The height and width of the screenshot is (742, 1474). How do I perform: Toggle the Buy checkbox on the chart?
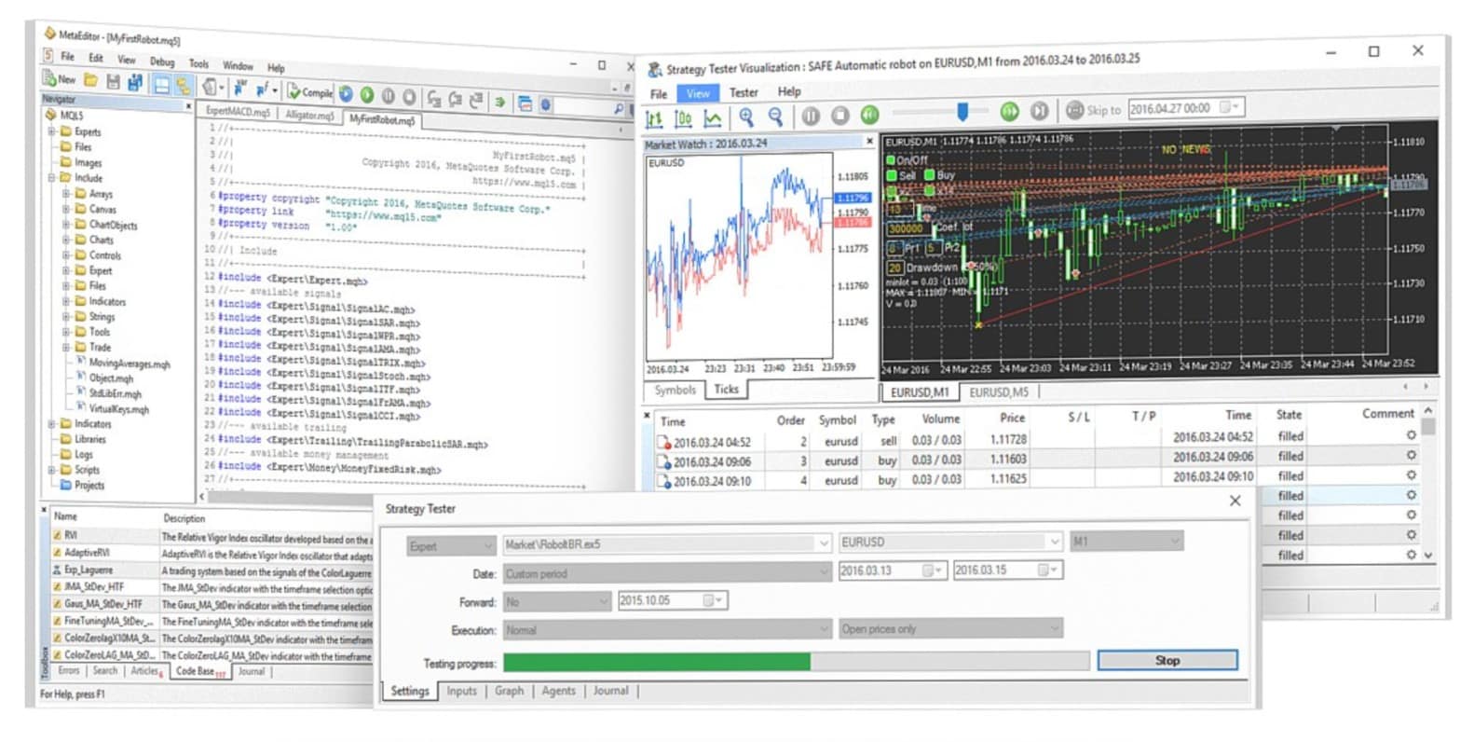[929, 175]
